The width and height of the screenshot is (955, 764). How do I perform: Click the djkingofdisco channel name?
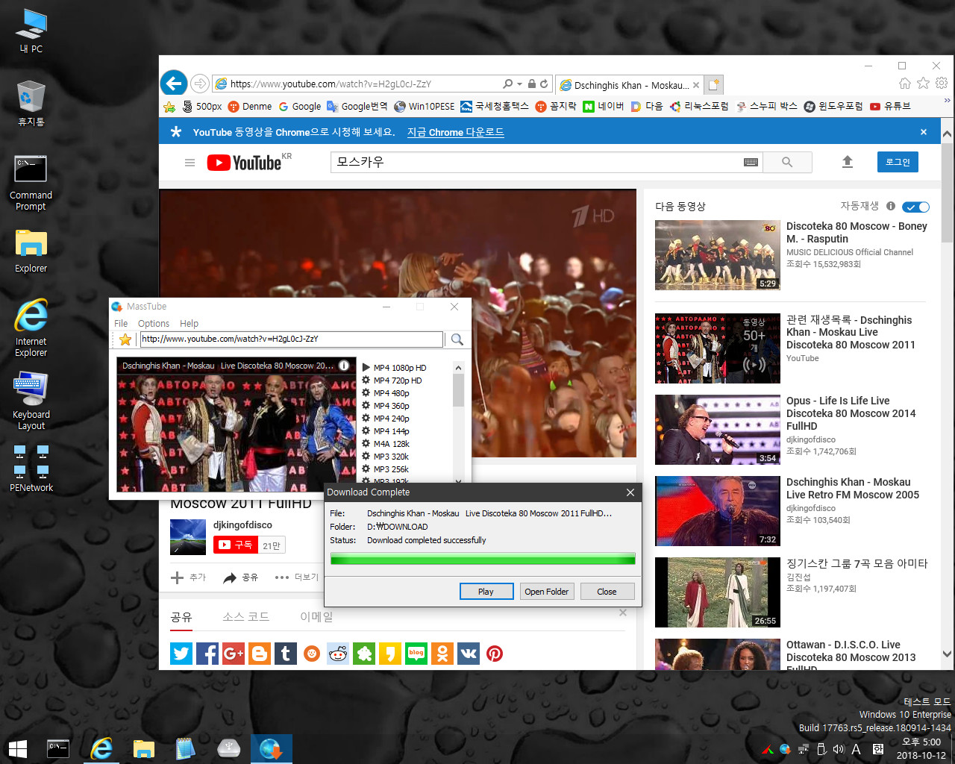[242, 525]
